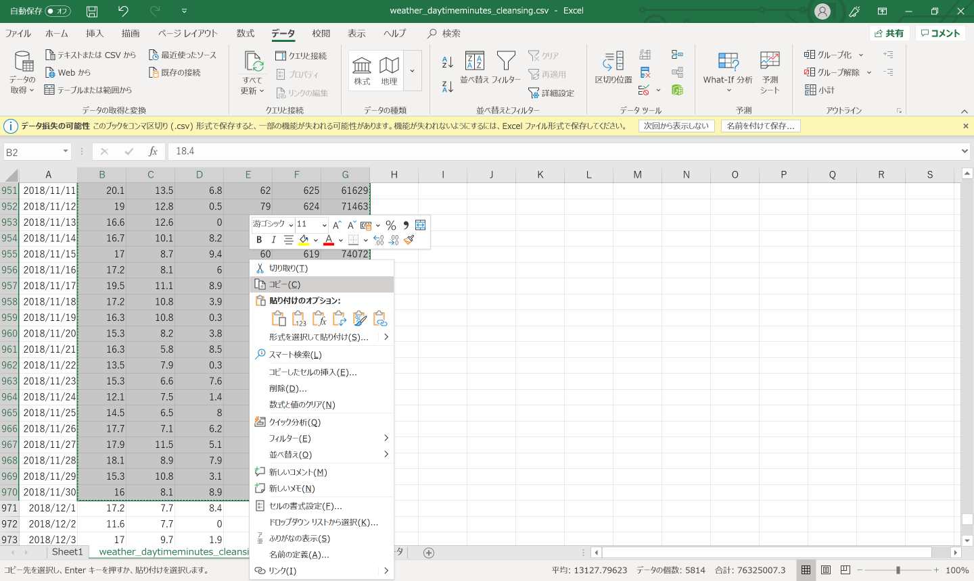
Task: Click the Consolidate icon
Action: 677,55
